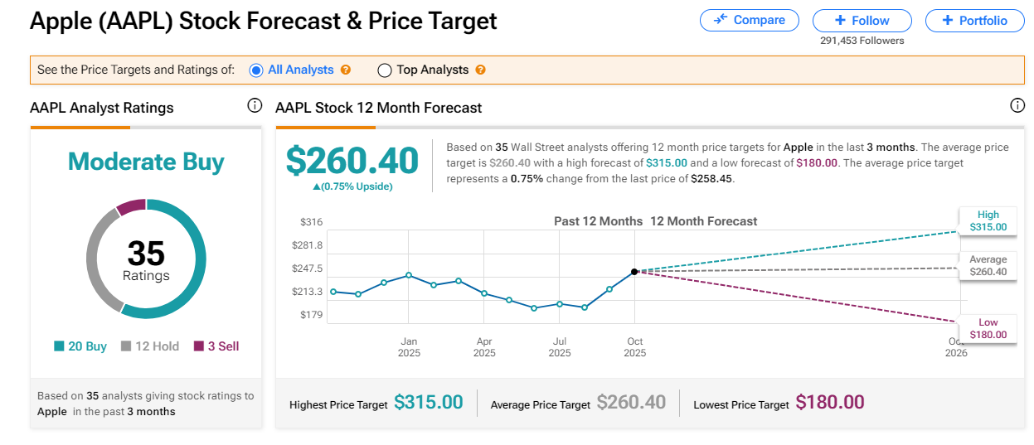The image size is (1034, 445).
Task: Click the Oct 2025 black data point
Action: tap(634, 271)
